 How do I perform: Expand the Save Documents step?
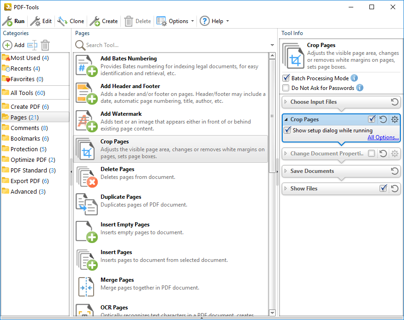tap(285, 171)
